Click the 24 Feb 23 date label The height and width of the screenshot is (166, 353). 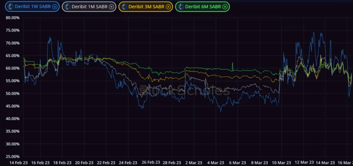click(x=128, y=163)
